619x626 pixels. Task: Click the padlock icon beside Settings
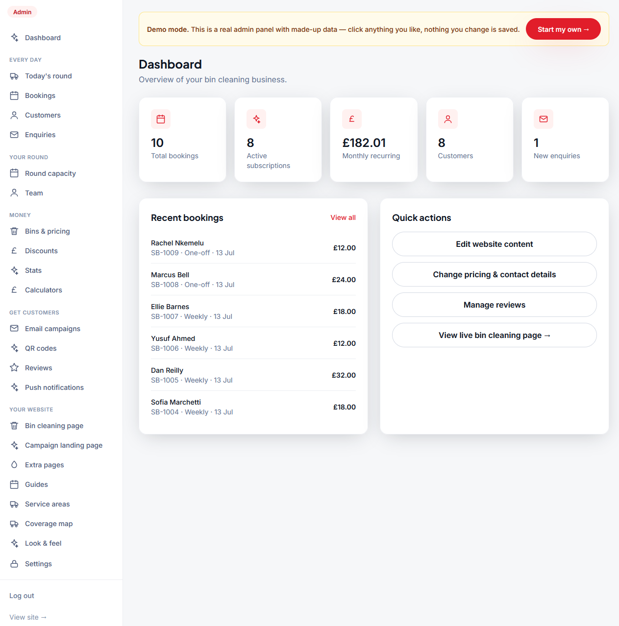click(14, 564)
